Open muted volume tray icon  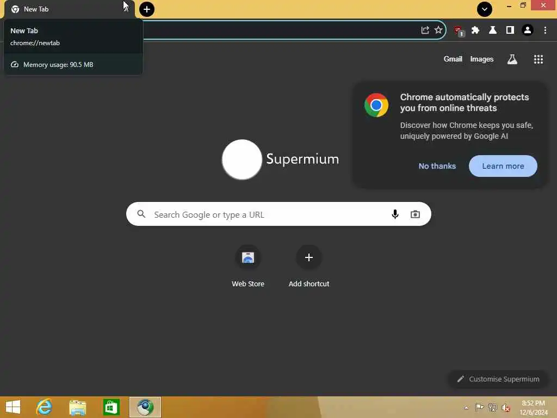coord(505,408)
